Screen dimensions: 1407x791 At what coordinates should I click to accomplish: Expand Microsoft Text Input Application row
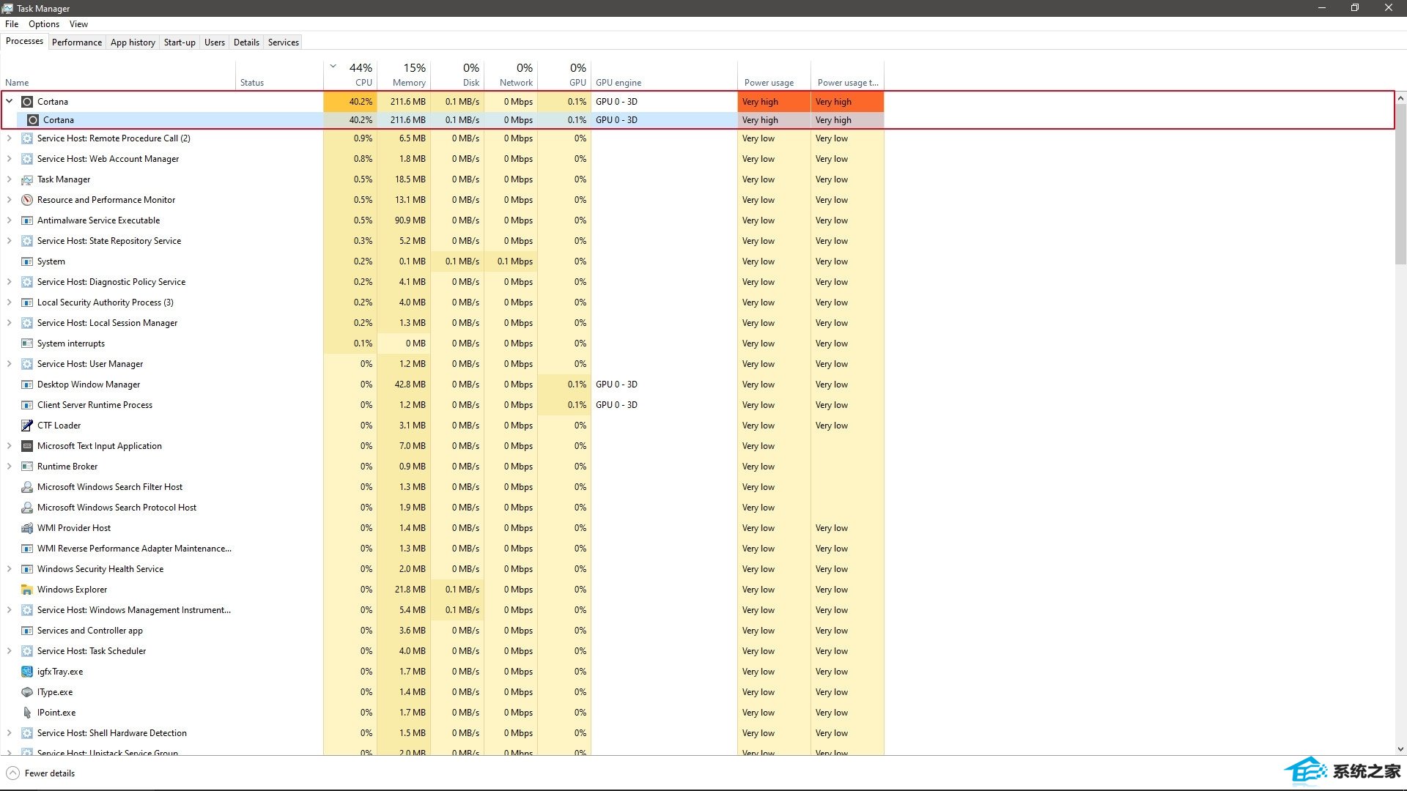(10, 446)
